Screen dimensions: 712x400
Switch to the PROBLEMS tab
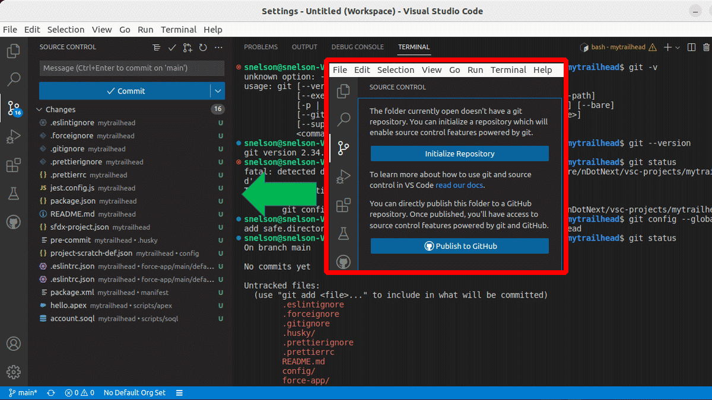click(260, 47)
